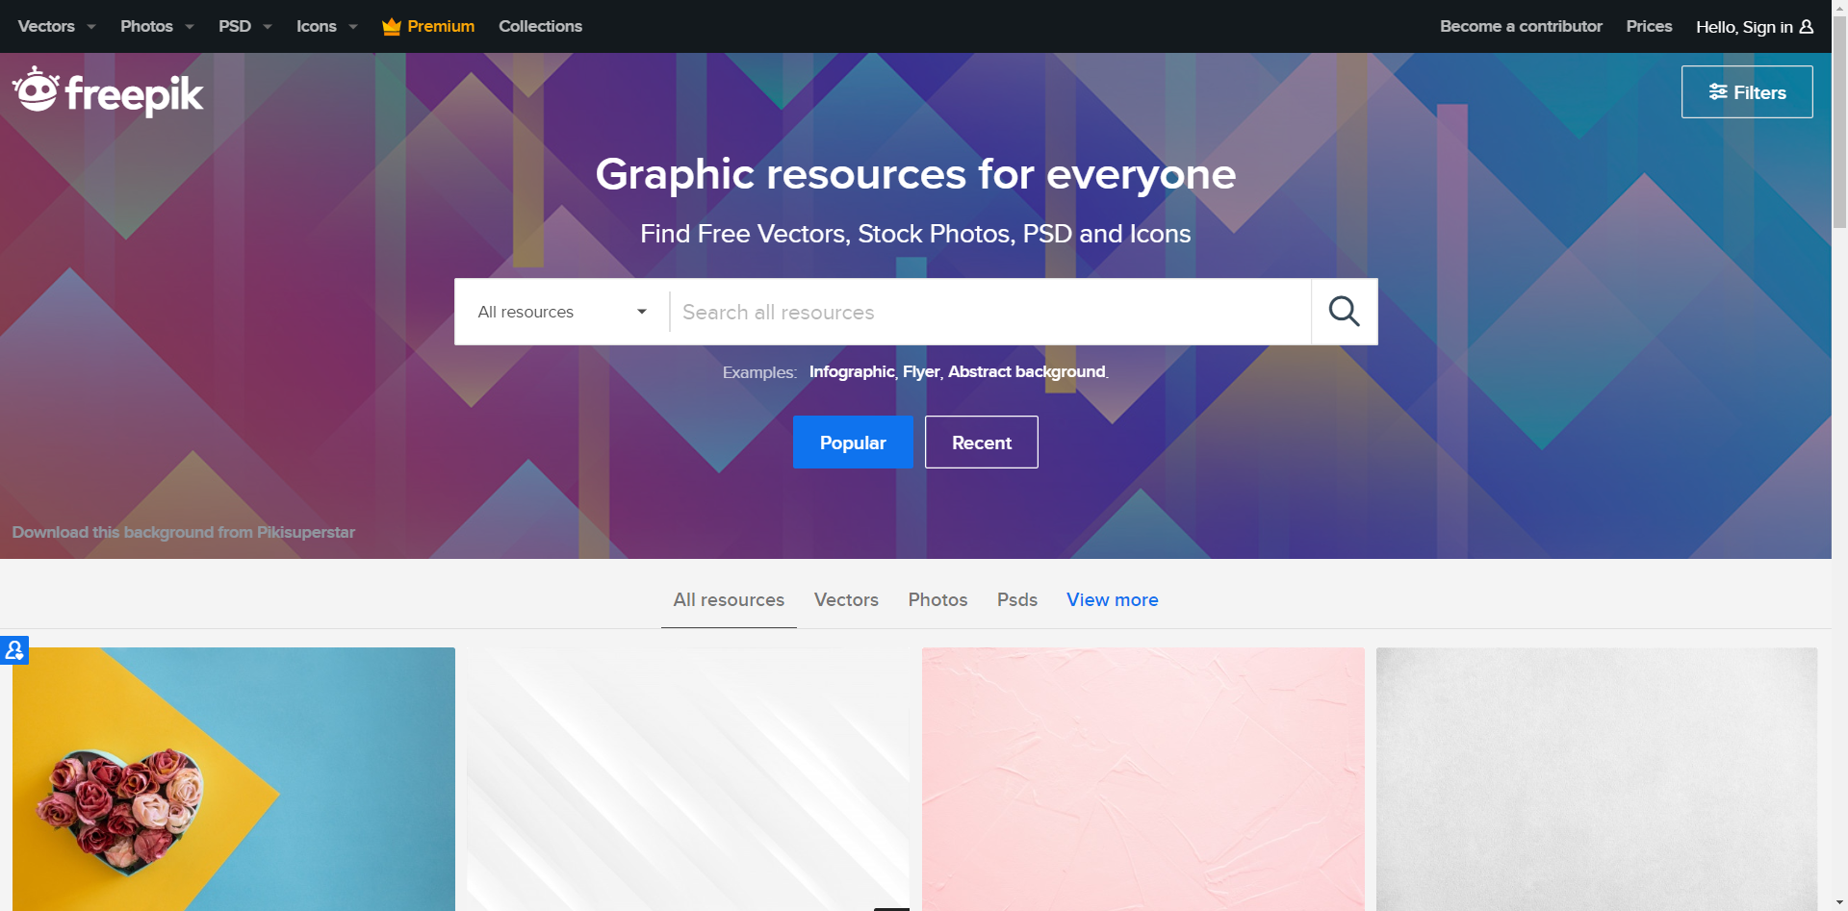Open the Prices page
This screenshot has width=1848, height=911.
point(1649,26)
